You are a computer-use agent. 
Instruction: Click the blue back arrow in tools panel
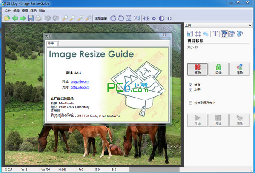(206, 34)
